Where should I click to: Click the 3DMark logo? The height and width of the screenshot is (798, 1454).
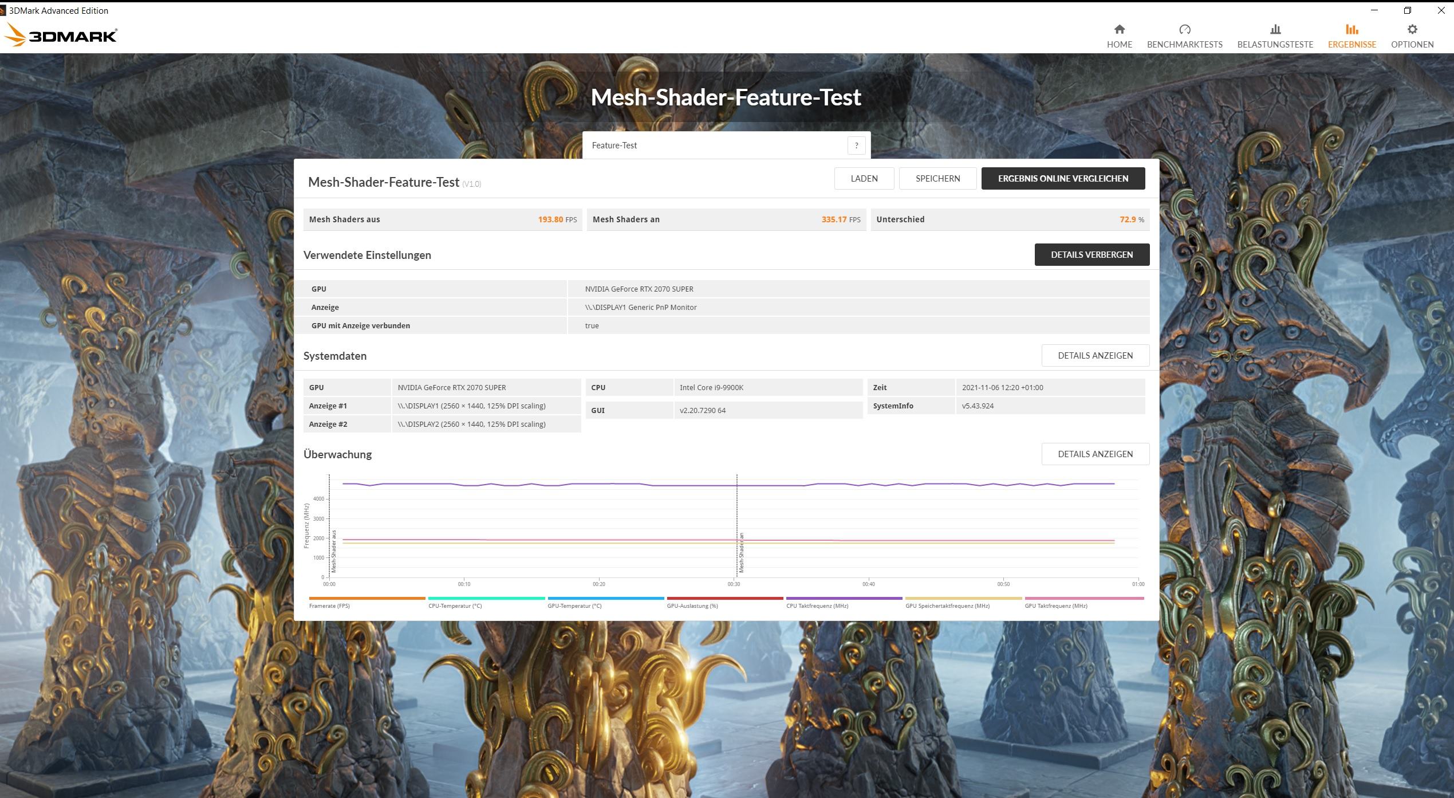pyautogui.click(x=61, y=35)
